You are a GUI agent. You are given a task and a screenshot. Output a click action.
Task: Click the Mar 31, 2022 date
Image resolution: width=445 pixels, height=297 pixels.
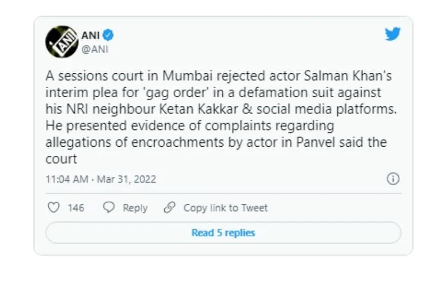point(127,179)
